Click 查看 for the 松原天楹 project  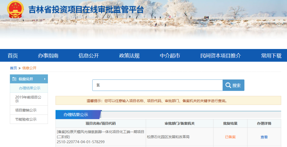[x=264, y=137]
